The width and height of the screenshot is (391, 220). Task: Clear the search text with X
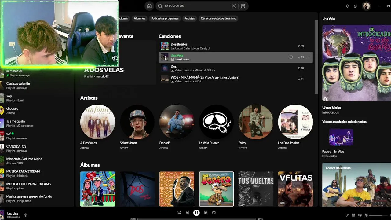[x=233, y=6]
